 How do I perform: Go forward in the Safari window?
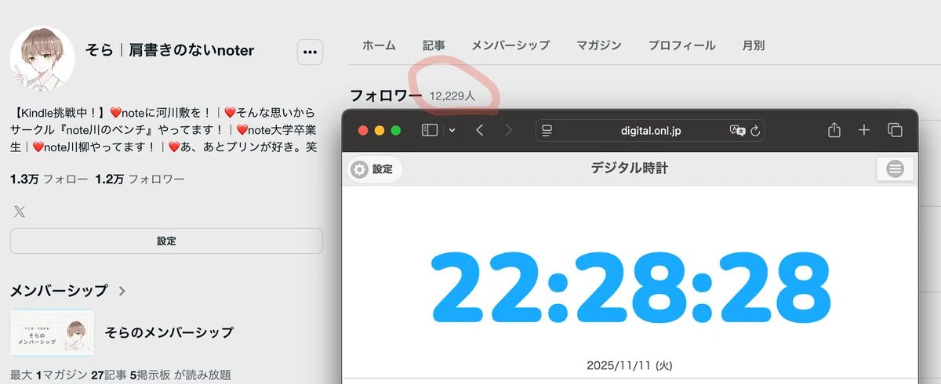(508, 130)
